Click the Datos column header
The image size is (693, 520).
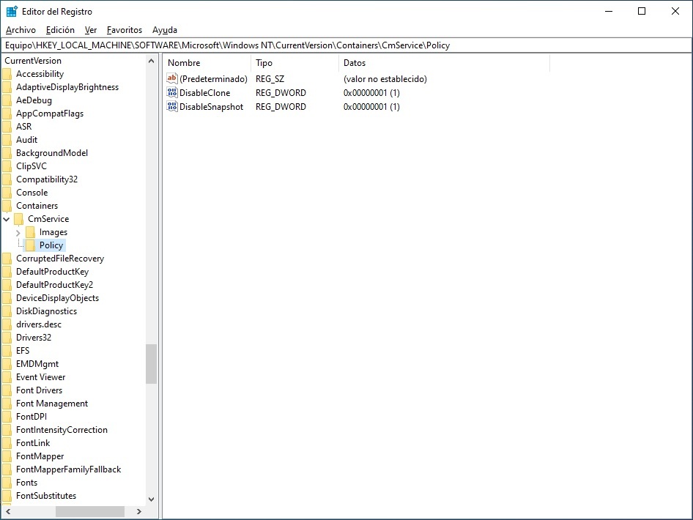pos(443,63)
